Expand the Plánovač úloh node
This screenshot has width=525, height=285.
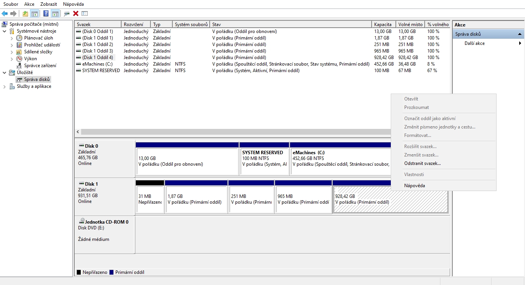tap(12, 38)
